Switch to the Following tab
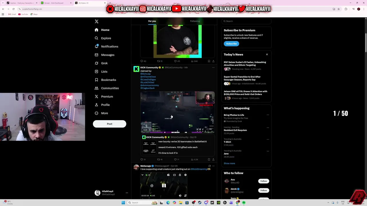This screenshot has width=367, height=206. pos(195,21)
